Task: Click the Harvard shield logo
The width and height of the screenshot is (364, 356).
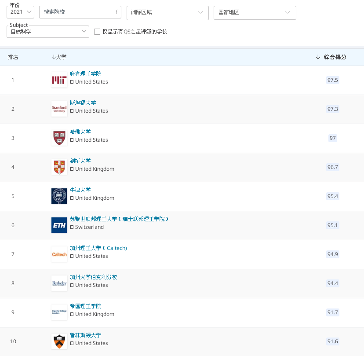Action: coord(59,138)
